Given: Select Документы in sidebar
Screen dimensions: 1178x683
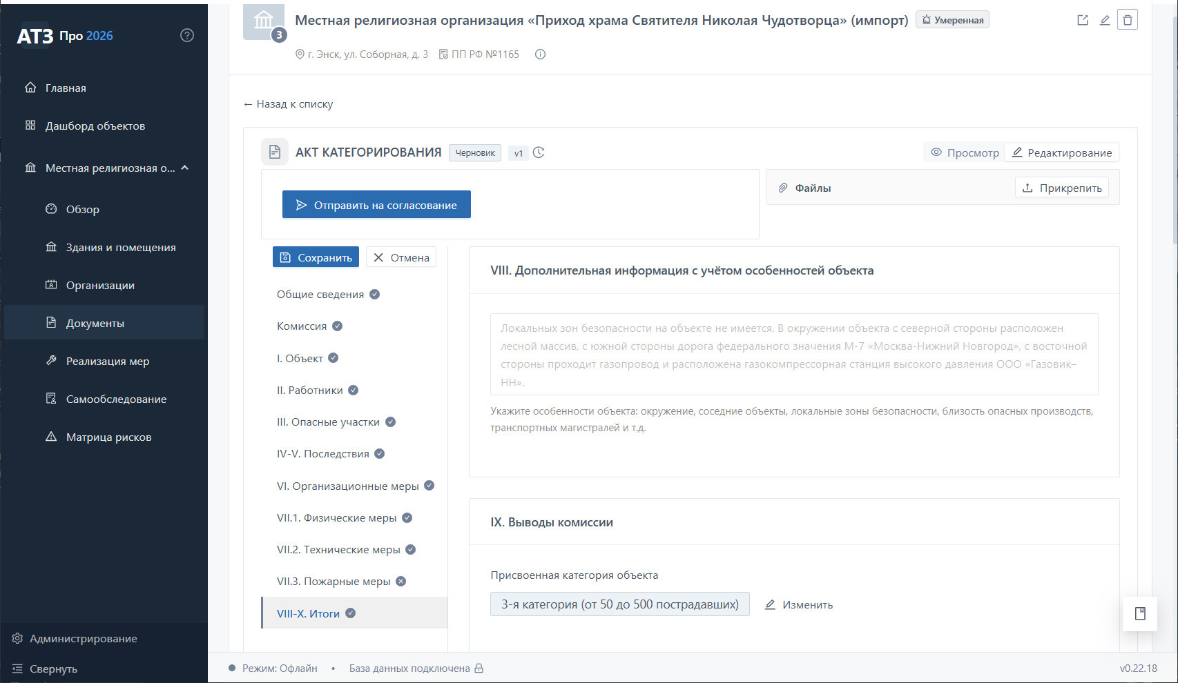Looking at the screenshot, I should click(x=104, y=323).
